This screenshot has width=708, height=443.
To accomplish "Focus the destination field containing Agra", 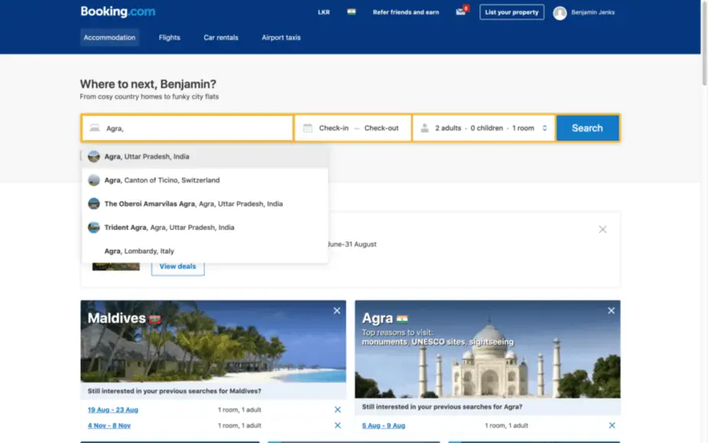I will pos(188,128).
